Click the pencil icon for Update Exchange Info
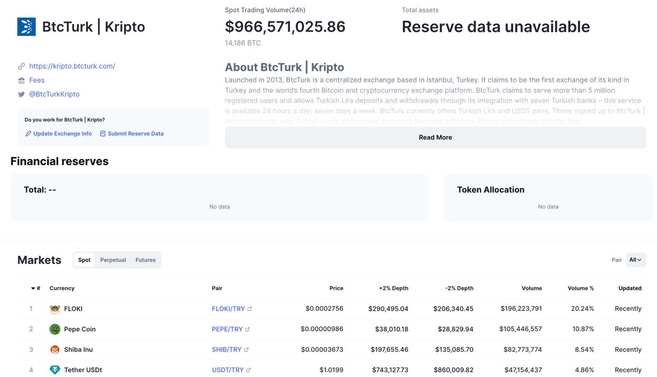The width and height of the screenshot is (657, 377). click(28, 134)
